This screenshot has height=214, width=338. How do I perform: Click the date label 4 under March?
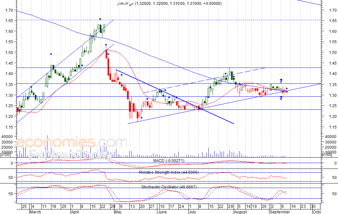coord(33,207)
